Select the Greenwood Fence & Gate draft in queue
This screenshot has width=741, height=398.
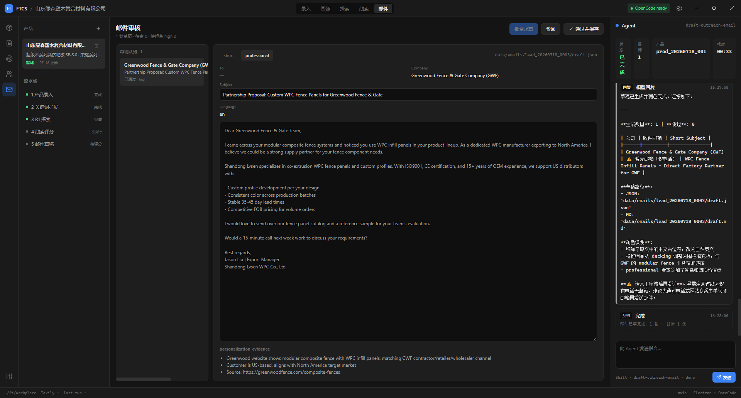point(162,72)
